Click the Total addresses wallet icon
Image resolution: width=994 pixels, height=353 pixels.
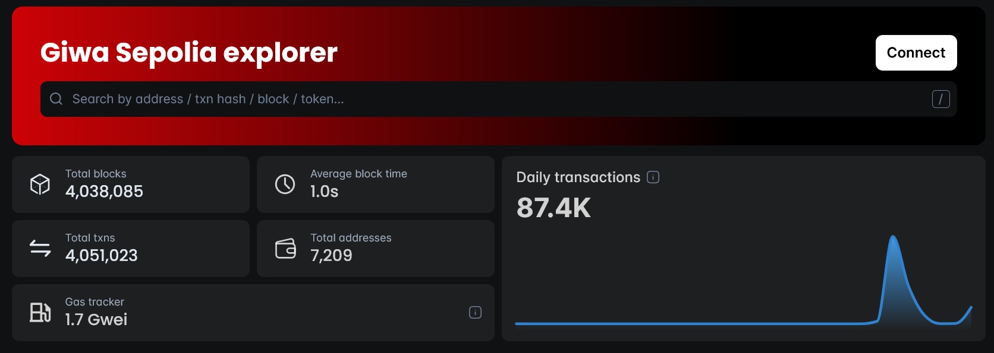(285, 249)
